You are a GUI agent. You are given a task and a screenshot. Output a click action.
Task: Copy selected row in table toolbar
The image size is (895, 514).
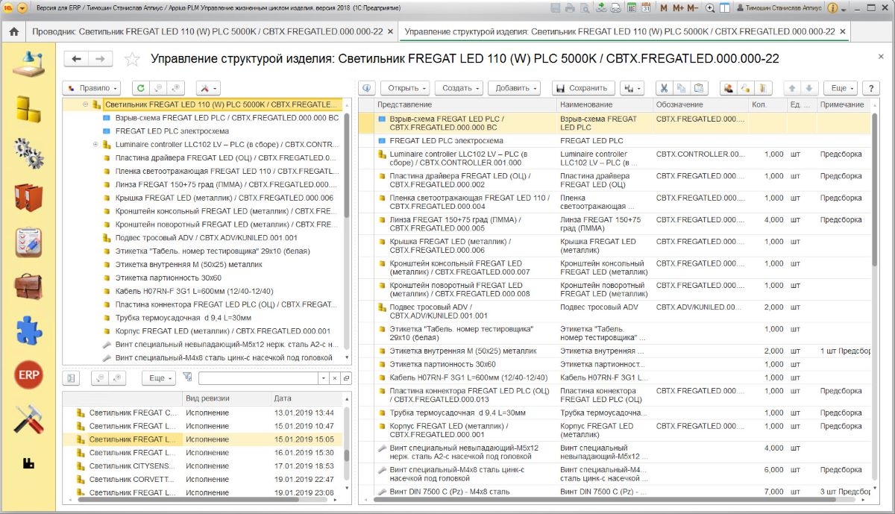click(682, 88)
